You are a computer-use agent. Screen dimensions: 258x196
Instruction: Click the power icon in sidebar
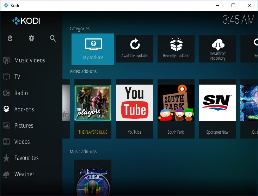[x=10, y=38]
